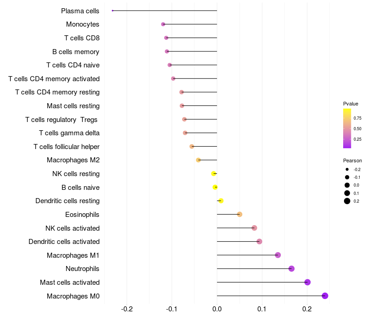Click the Macrophages M0 data point
The image size is (367, 321).
[x=325, y=296]
